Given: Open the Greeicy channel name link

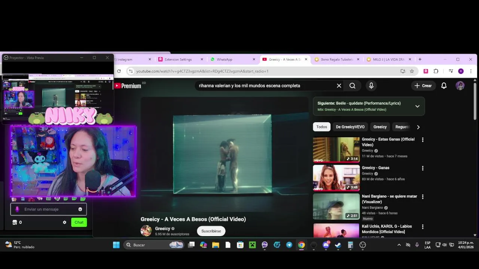Looking at the screenshot, I should [163, 229].
